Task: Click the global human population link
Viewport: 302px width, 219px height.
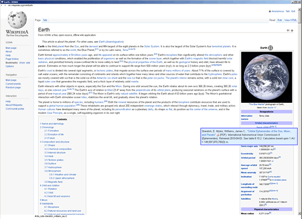Action: (62, 106)
